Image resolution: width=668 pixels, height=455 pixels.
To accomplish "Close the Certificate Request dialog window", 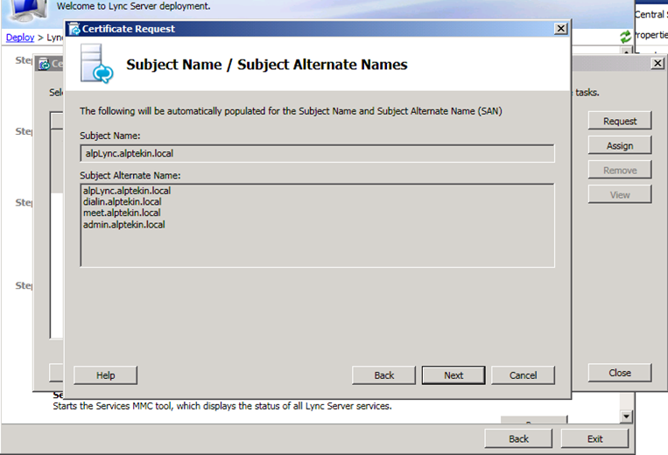I will pos(560,29).
